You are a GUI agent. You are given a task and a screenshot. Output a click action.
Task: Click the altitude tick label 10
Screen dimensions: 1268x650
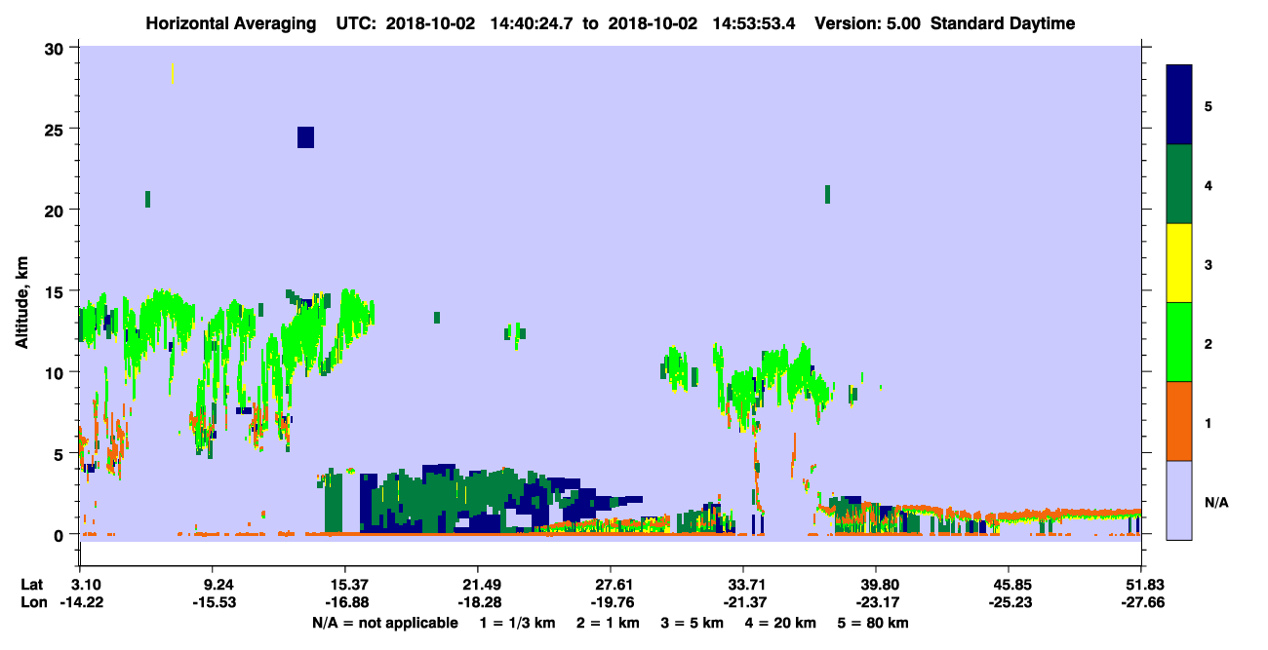pos(57,372)
